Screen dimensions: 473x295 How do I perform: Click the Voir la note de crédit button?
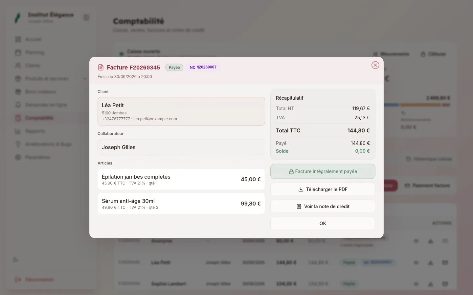point(323,206)
